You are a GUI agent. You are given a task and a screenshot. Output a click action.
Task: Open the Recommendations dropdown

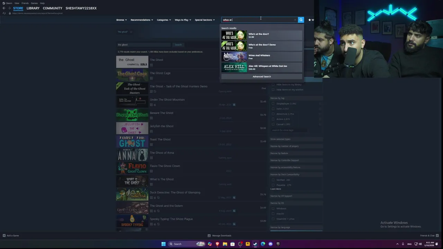point(142,20)
